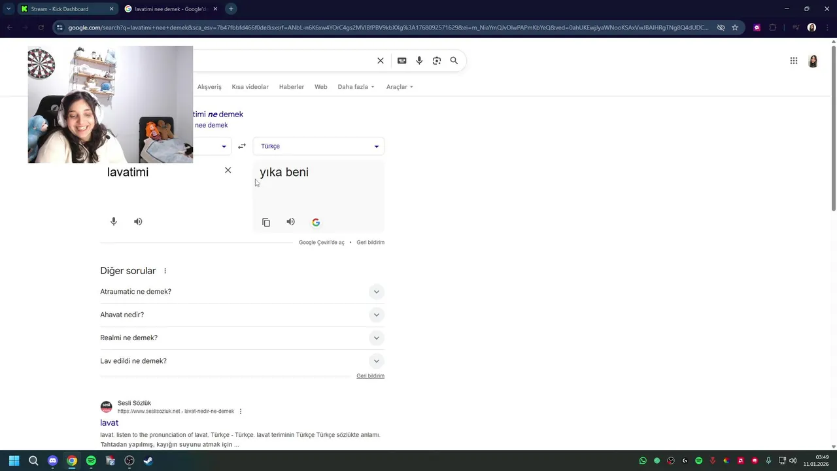Open the Türkçe target language dropdown

tap(318, 147)
